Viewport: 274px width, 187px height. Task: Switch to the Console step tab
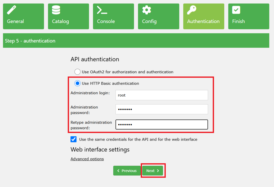click(113, 16)
